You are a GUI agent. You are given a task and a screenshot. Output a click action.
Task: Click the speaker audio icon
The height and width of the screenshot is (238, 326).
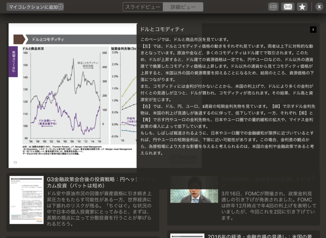(x=273, y=7)
